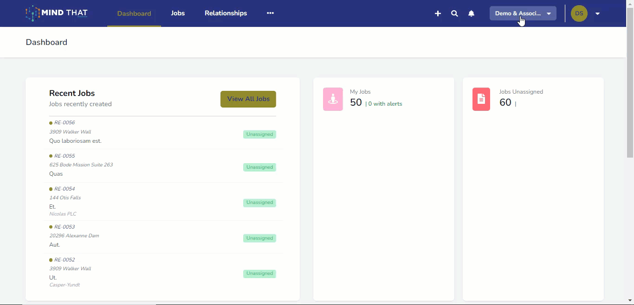Viewport: 634px width, 305px height.
Task: Click the '20296 Alexanne Dam' address
Action: 74,235
